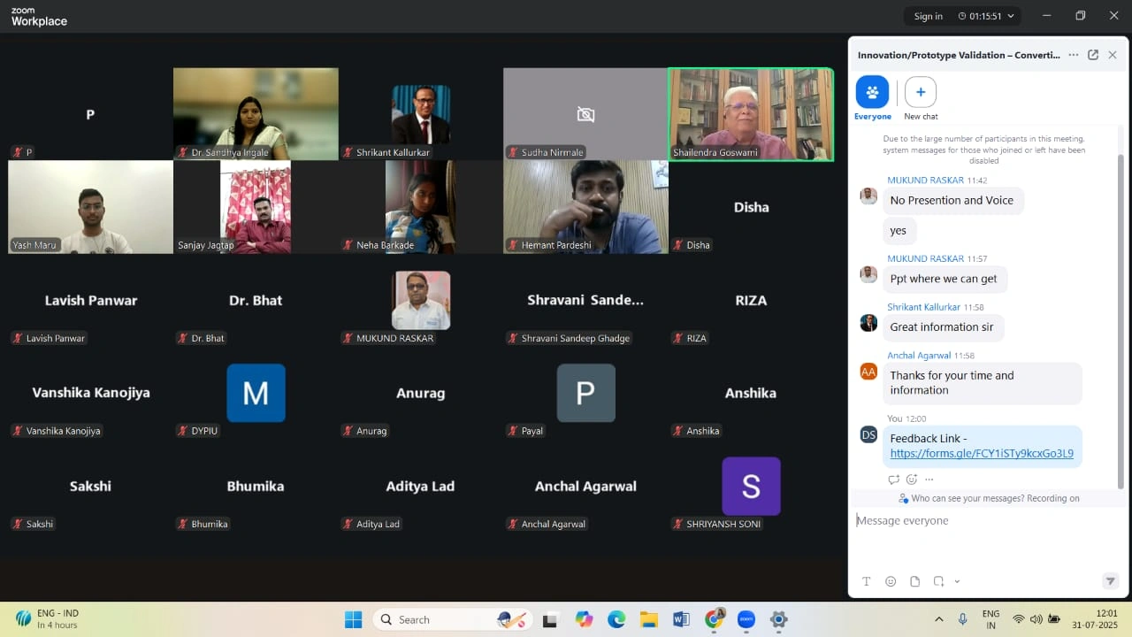This screenshot has height=637, width=1132.
Task: Expand the screenshot options dropdown arrow
Action: [x=957, y=581]
